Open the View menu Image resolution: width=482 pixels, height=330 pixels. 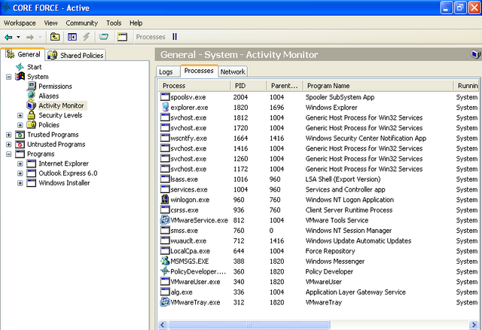(50, 23)
